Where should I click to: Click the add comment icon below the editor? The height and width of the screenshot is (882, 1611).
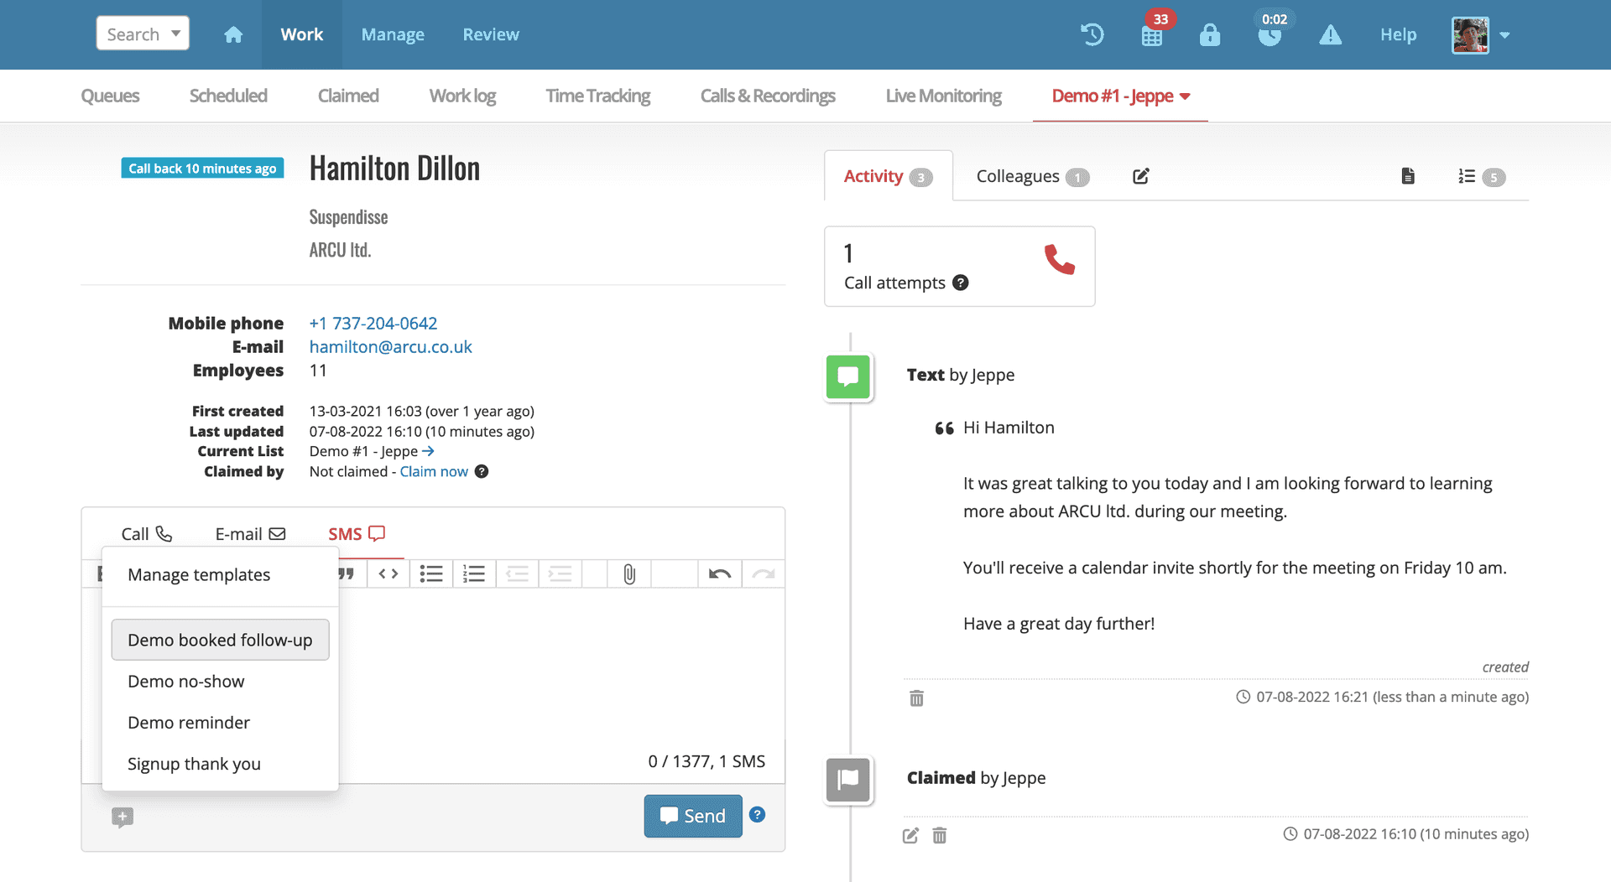pyautogui.click(x=123, y=817)
